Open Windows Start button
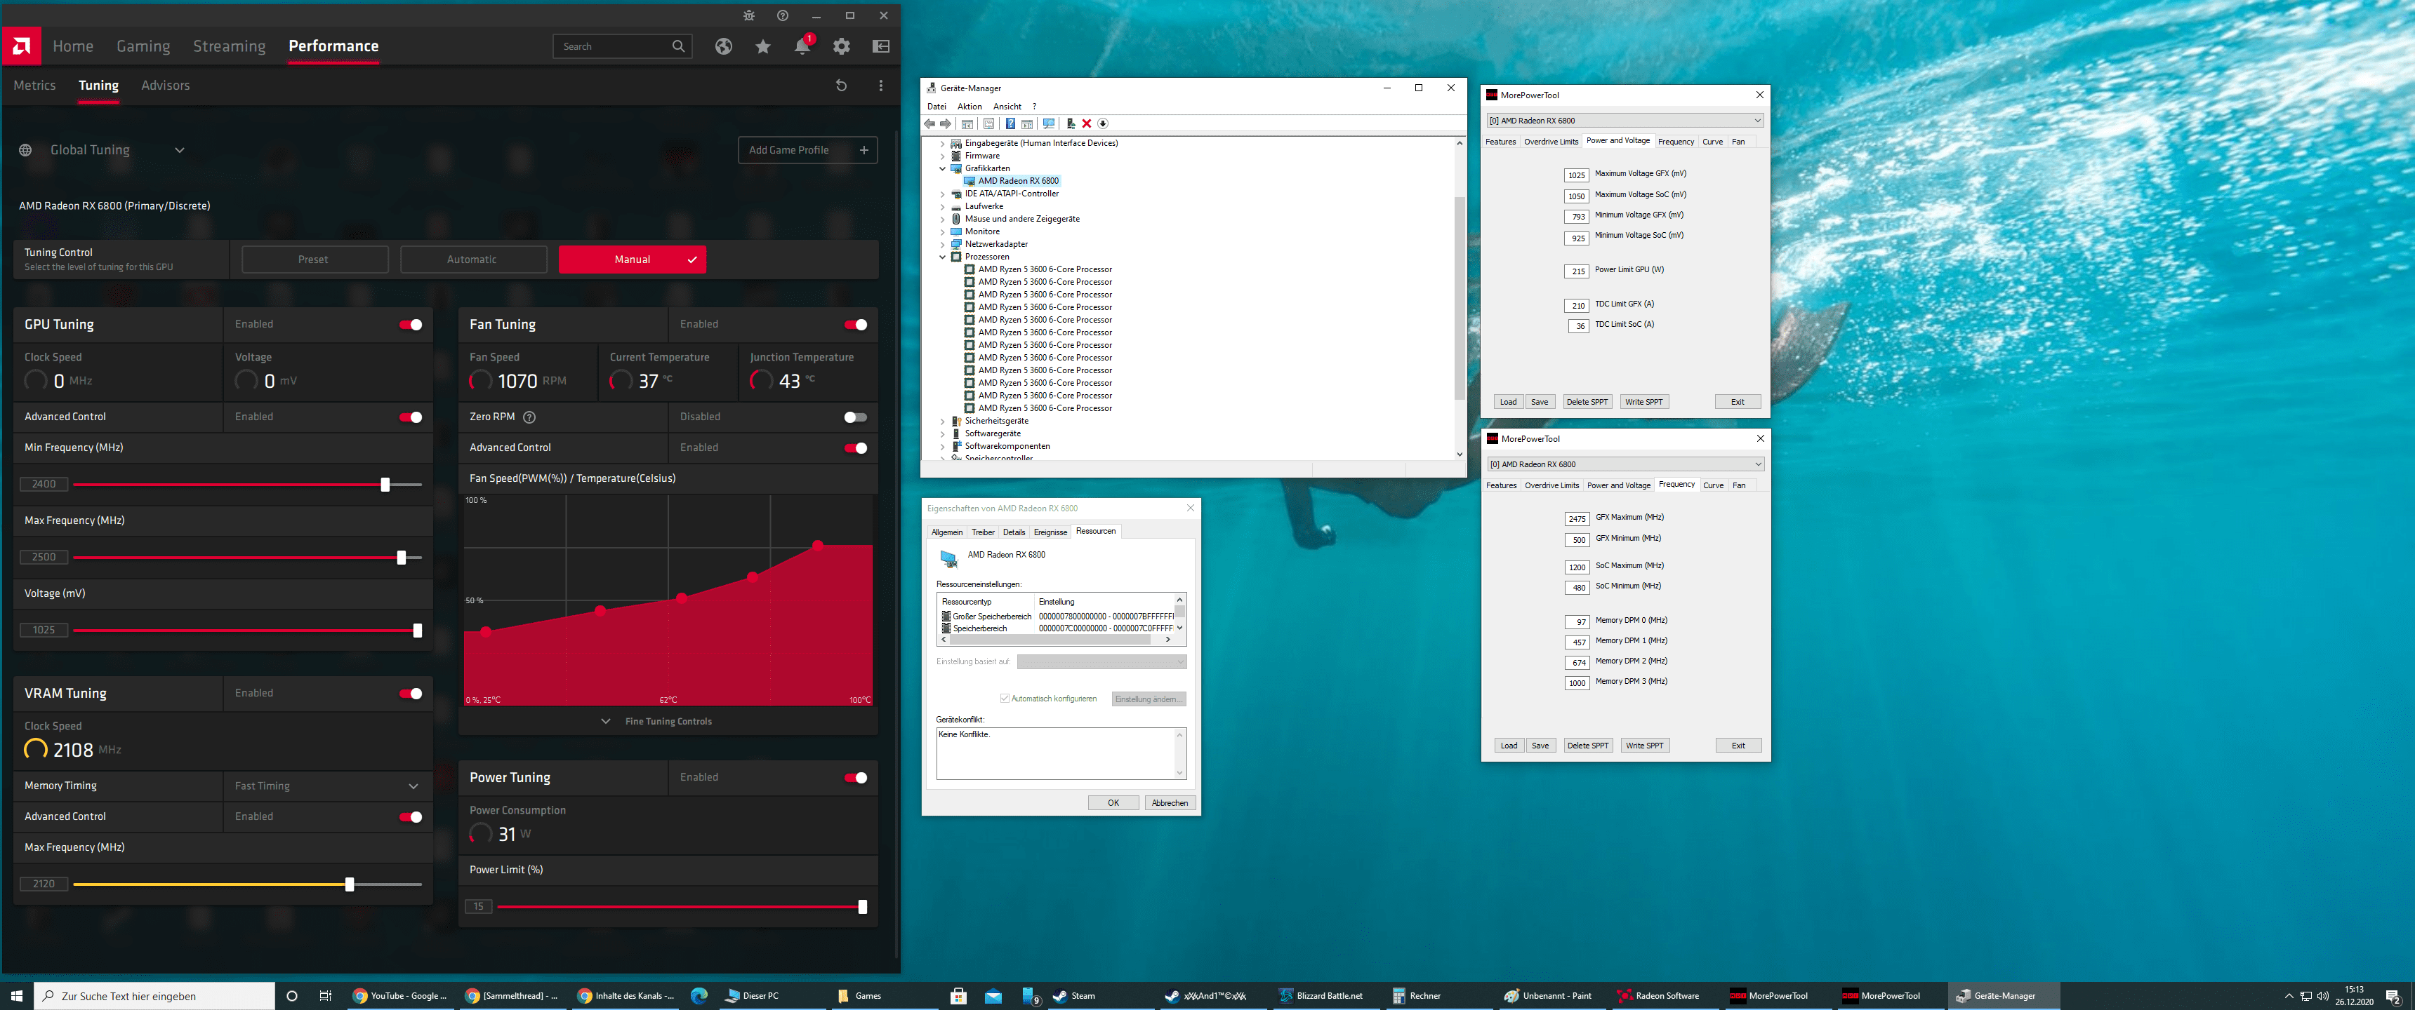Image resolution: width=2415 pixels, height=1010 pixels. coord(16,996)
